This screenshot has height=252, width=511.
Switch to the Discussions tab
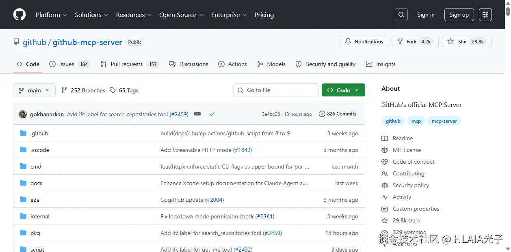(188, 64)
